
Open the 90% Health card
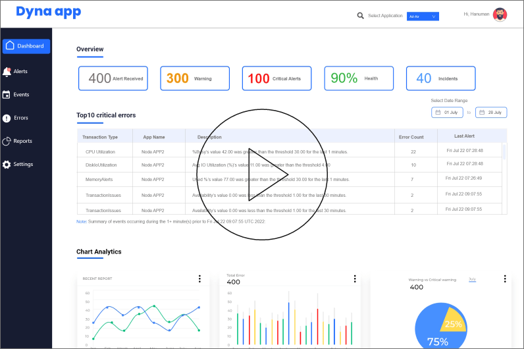pos(359,78)
